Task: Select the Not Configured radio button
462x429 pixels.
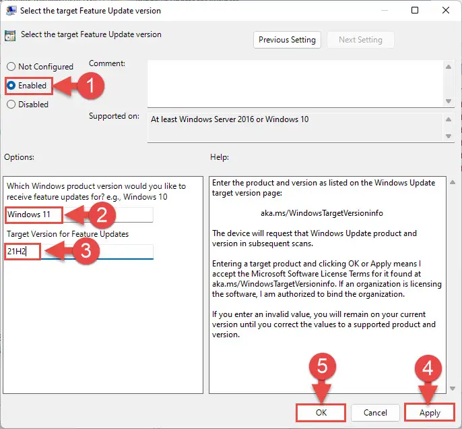Action: (11, 67)
